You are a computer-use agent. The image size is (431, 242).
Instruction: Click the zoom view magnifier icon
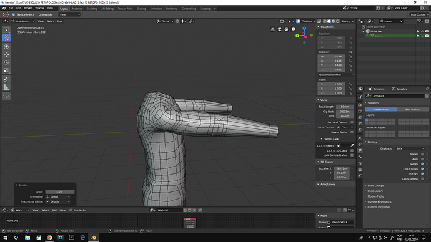tap(294, 29)
